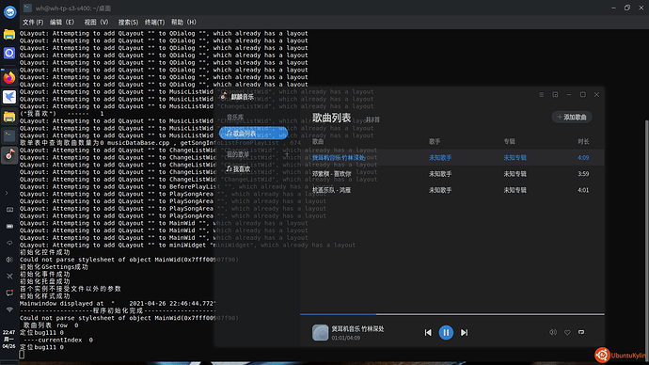Open the 终端(T) terminal menu
Screen dimensions: 649x365
pyautogui.click(x=154, y=22)
